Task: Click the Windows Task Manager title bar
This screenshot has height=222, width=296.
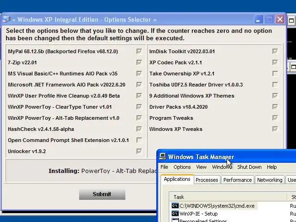Action: (x=227, y=157)
